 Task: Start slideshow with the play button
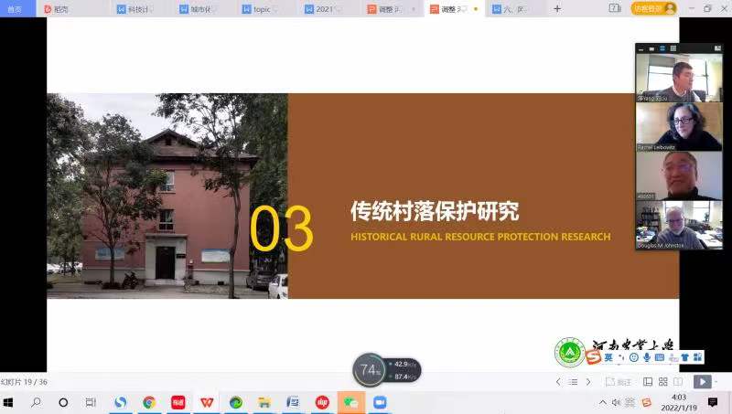tap(701, 381)
